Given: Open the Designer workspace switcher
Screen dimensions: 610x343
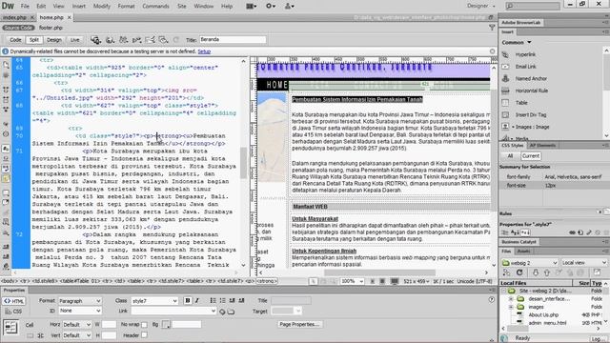Looking at the screenshot, I should coord(481,6).
